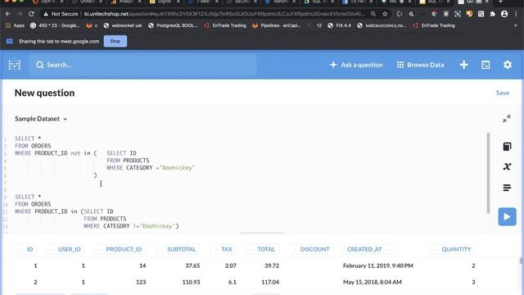Sort by ID column header
The height and width of the screenshot is (295, 524).
pos(26,249)
